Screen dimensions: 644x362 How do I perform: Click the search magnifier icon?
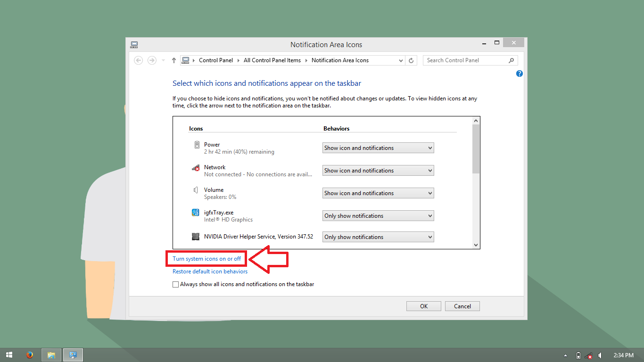(512, 60)
